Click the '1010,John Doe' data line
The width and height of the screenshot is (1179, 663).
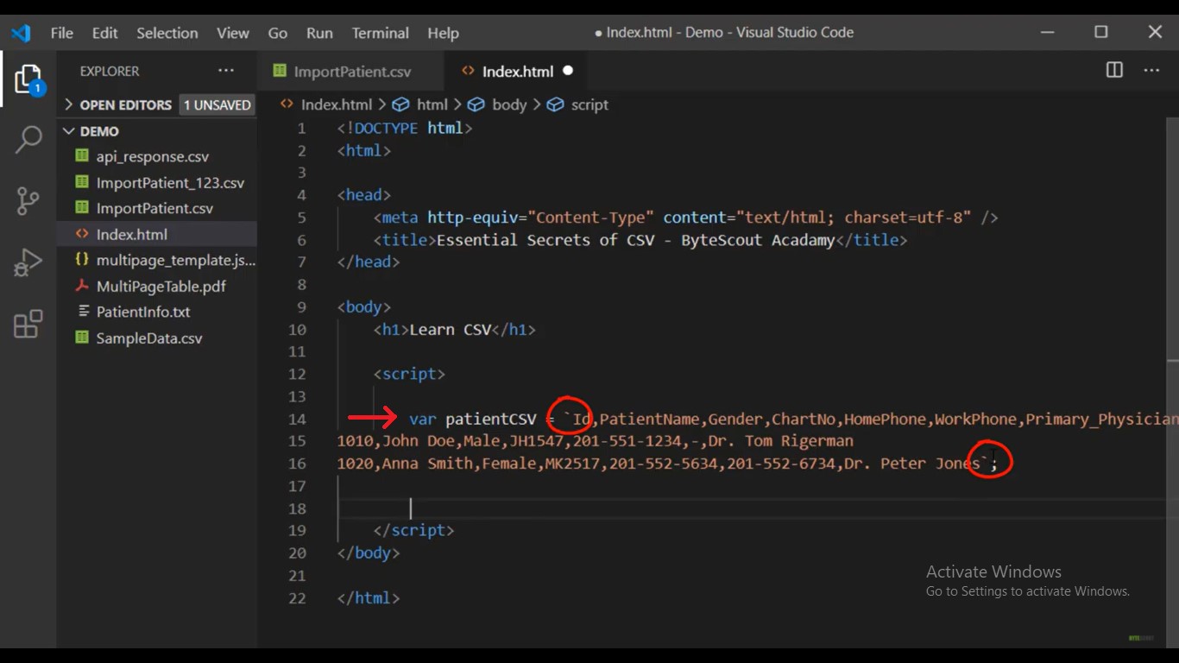coord(595,441)
